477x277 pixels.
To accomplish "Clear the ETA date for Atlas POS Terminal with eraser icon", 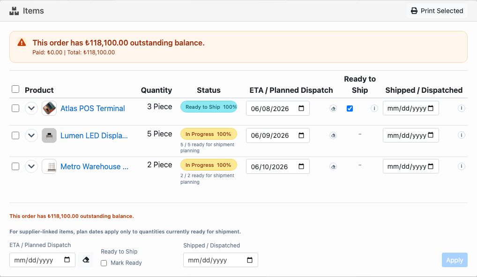I will 333,108.
